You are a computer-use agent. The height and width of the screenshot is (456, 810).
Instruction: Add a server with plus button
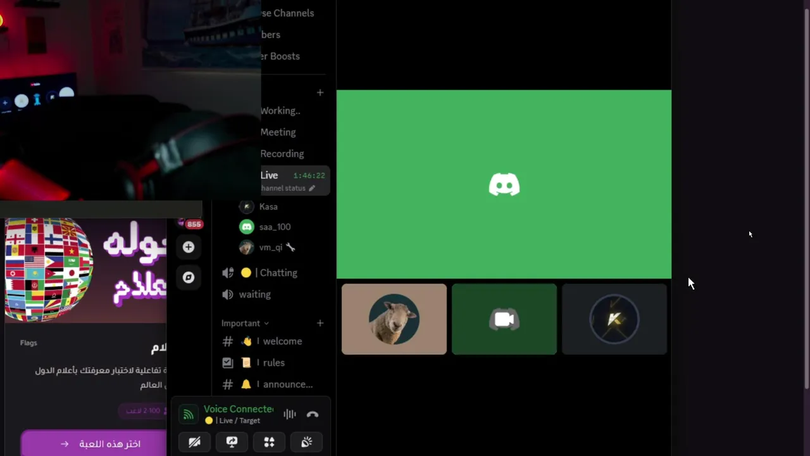(189, 247)
